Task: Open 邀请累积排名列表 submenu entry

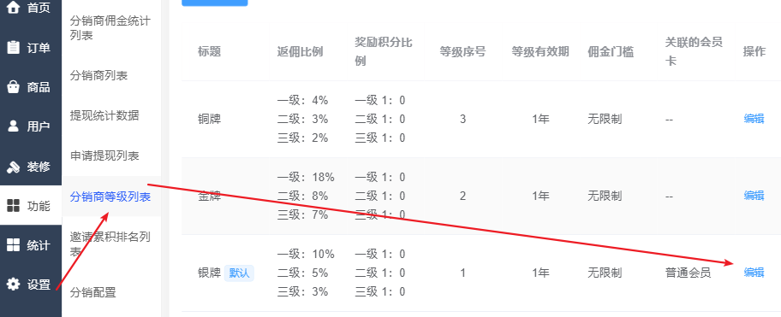Action: [110, 244]
